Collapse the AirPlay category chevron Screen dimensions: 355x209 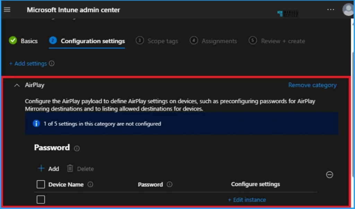(17, 85)
